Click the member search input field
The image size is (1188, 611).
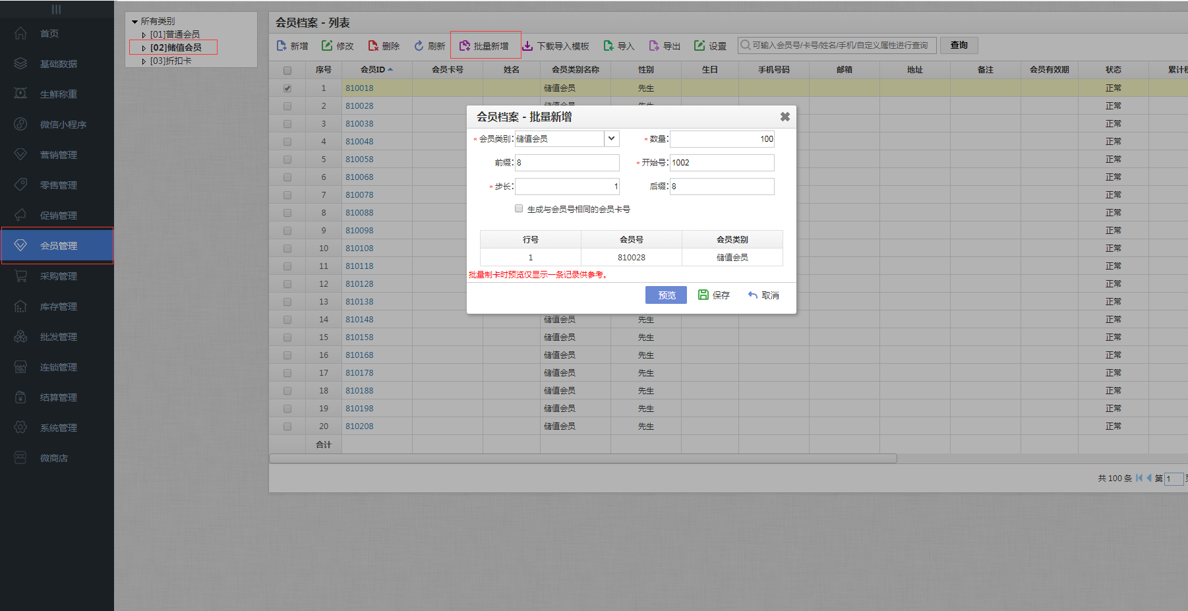[x=837, y=45]
